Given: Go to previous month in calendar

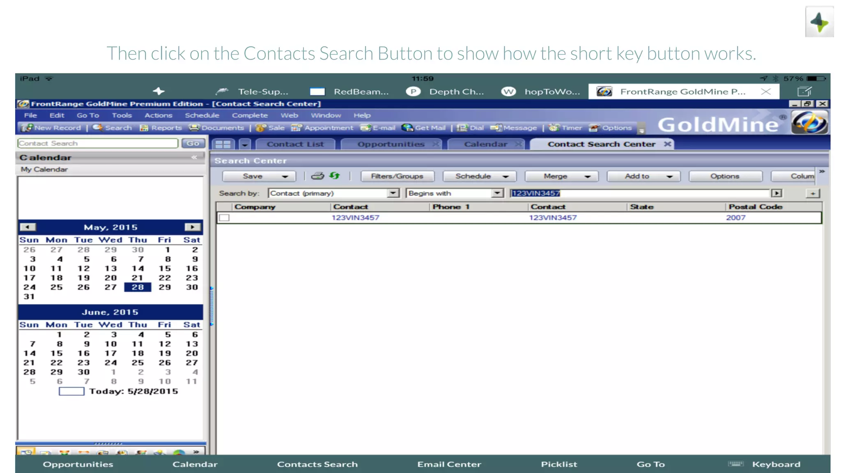Looking at the screenshot, I should (x=28, y=227).
